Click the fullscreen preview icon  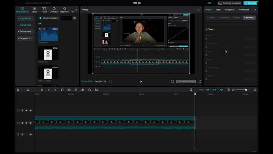pyautogui.click(x=200, y=82)
